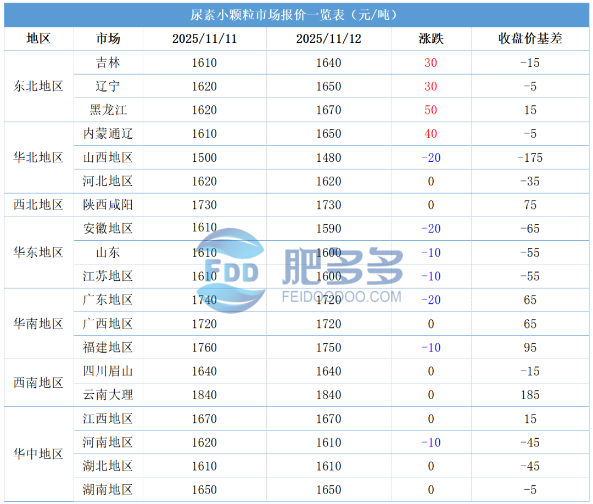Select the 华中地区 region cell

click(38, 454)
